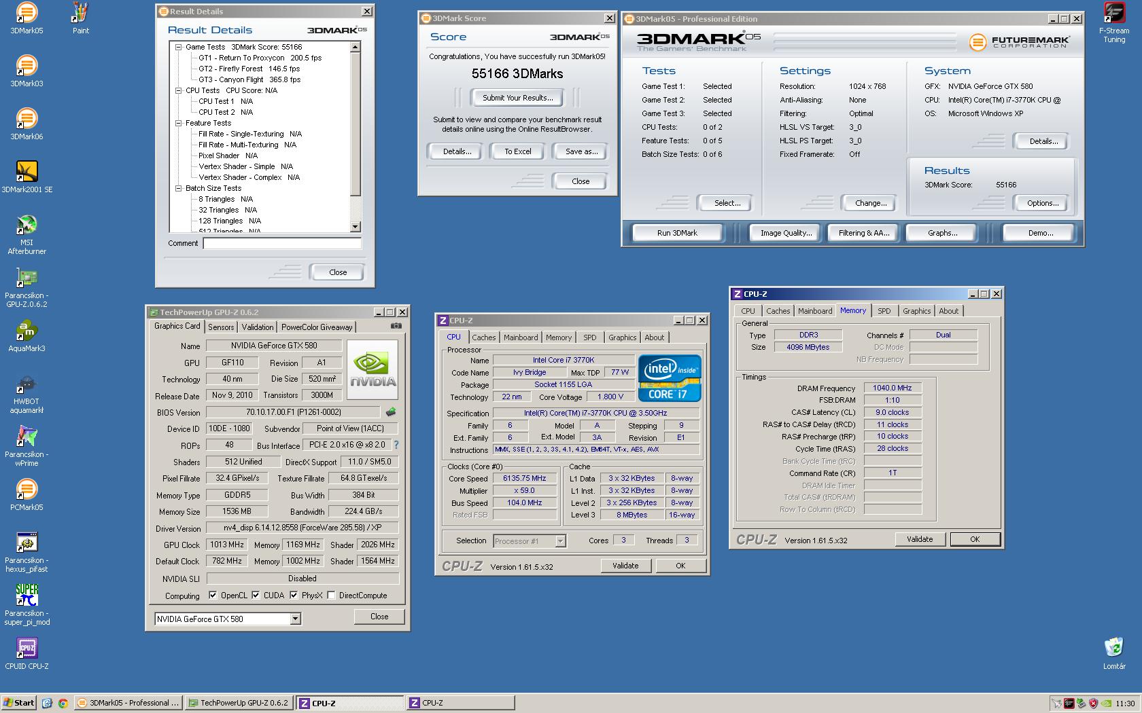
Task: Toggle the DirectCompute checkbox in GPU-Z
Action: point(331,596)
